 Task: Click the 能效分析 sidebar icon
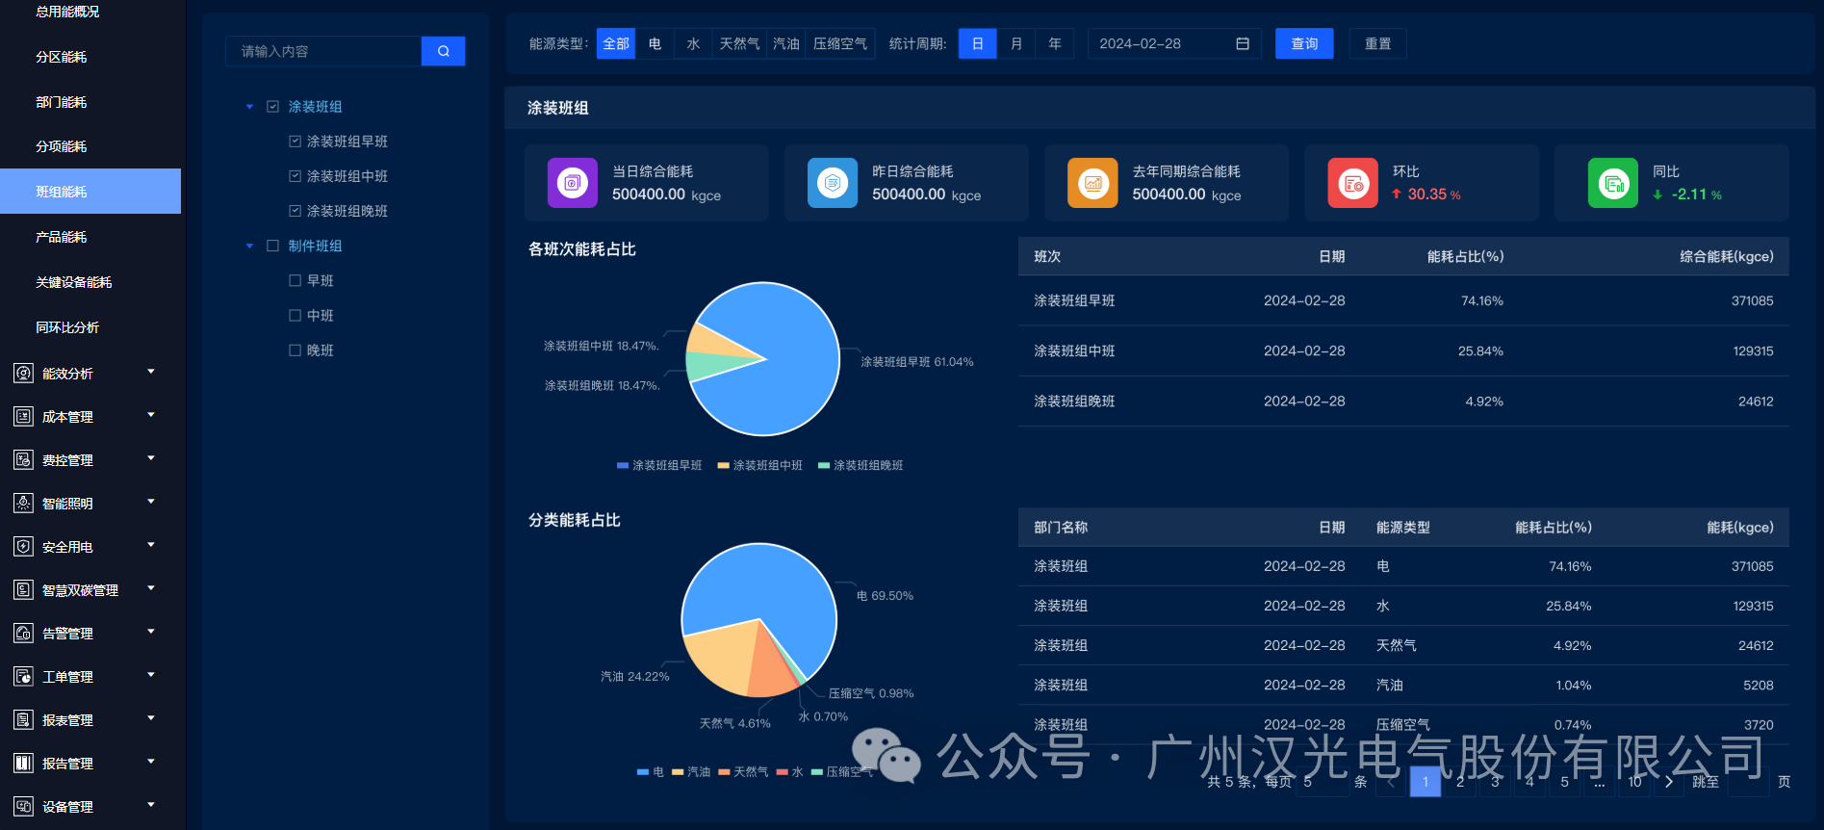[x=23, y=374]
